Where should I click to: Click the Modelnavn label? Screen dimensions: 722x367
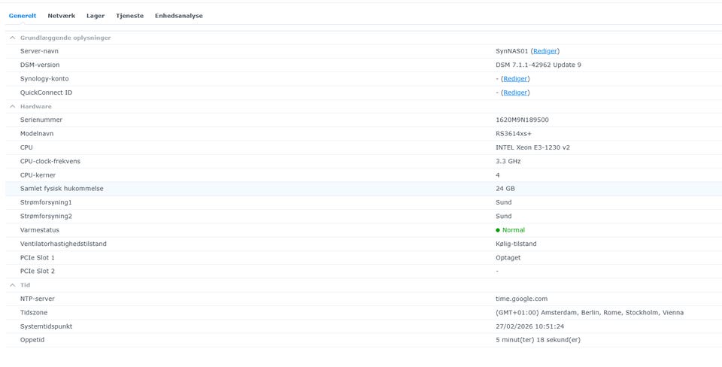click(37, 134)
